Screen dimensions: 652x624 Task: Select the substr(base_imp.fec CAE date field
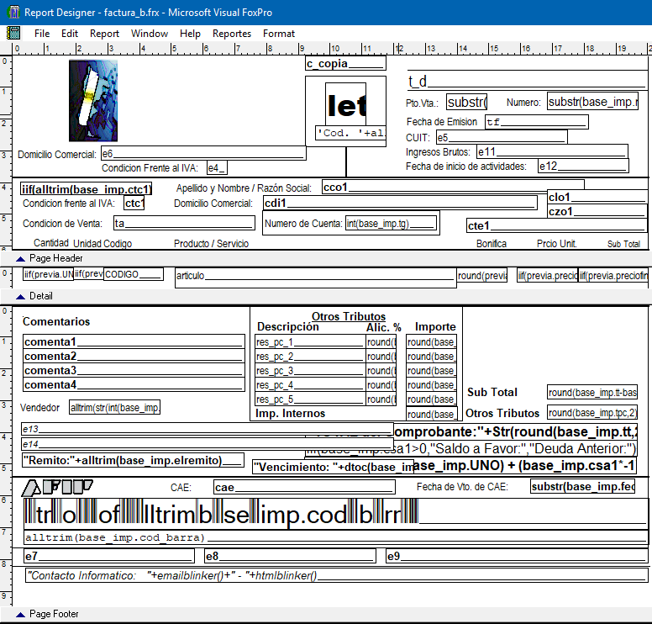pos(583,486)
